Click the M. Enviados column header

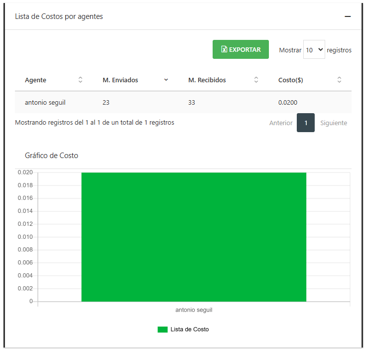[x=120, y=80]
